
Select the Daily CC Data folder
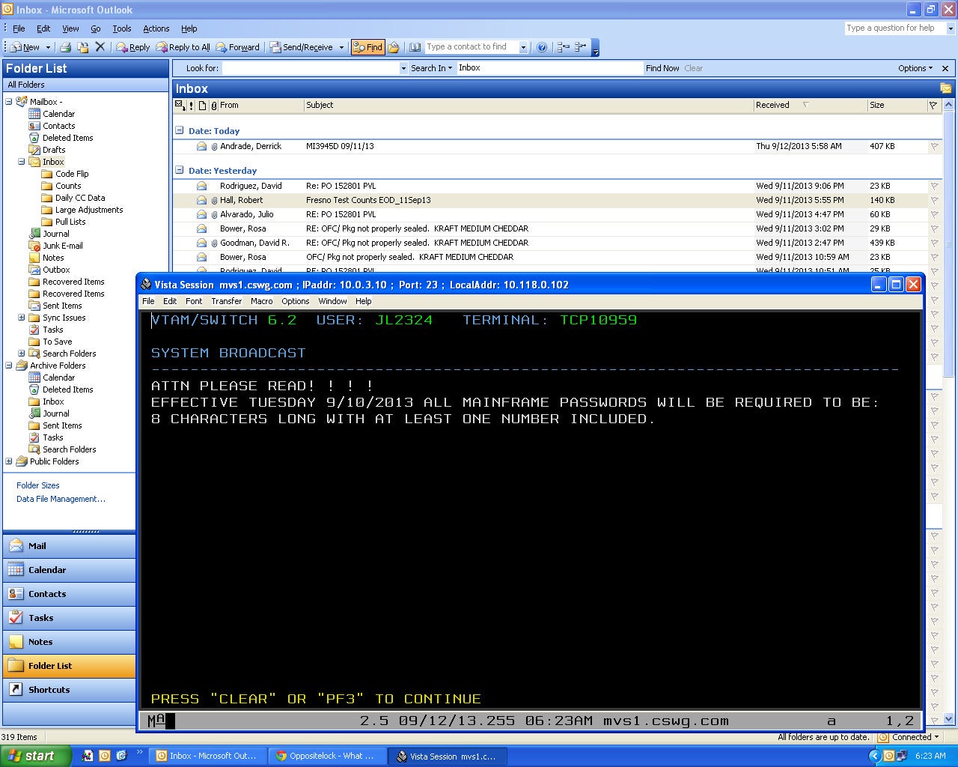pos(80,198)
